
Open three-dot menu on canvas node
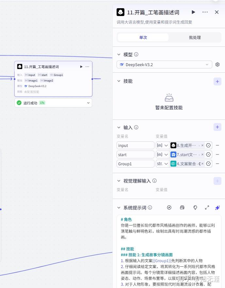click(x=88, y=67)
